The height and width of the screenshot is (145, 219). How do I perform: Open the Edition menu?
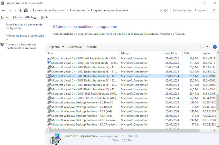click(17, 17)
